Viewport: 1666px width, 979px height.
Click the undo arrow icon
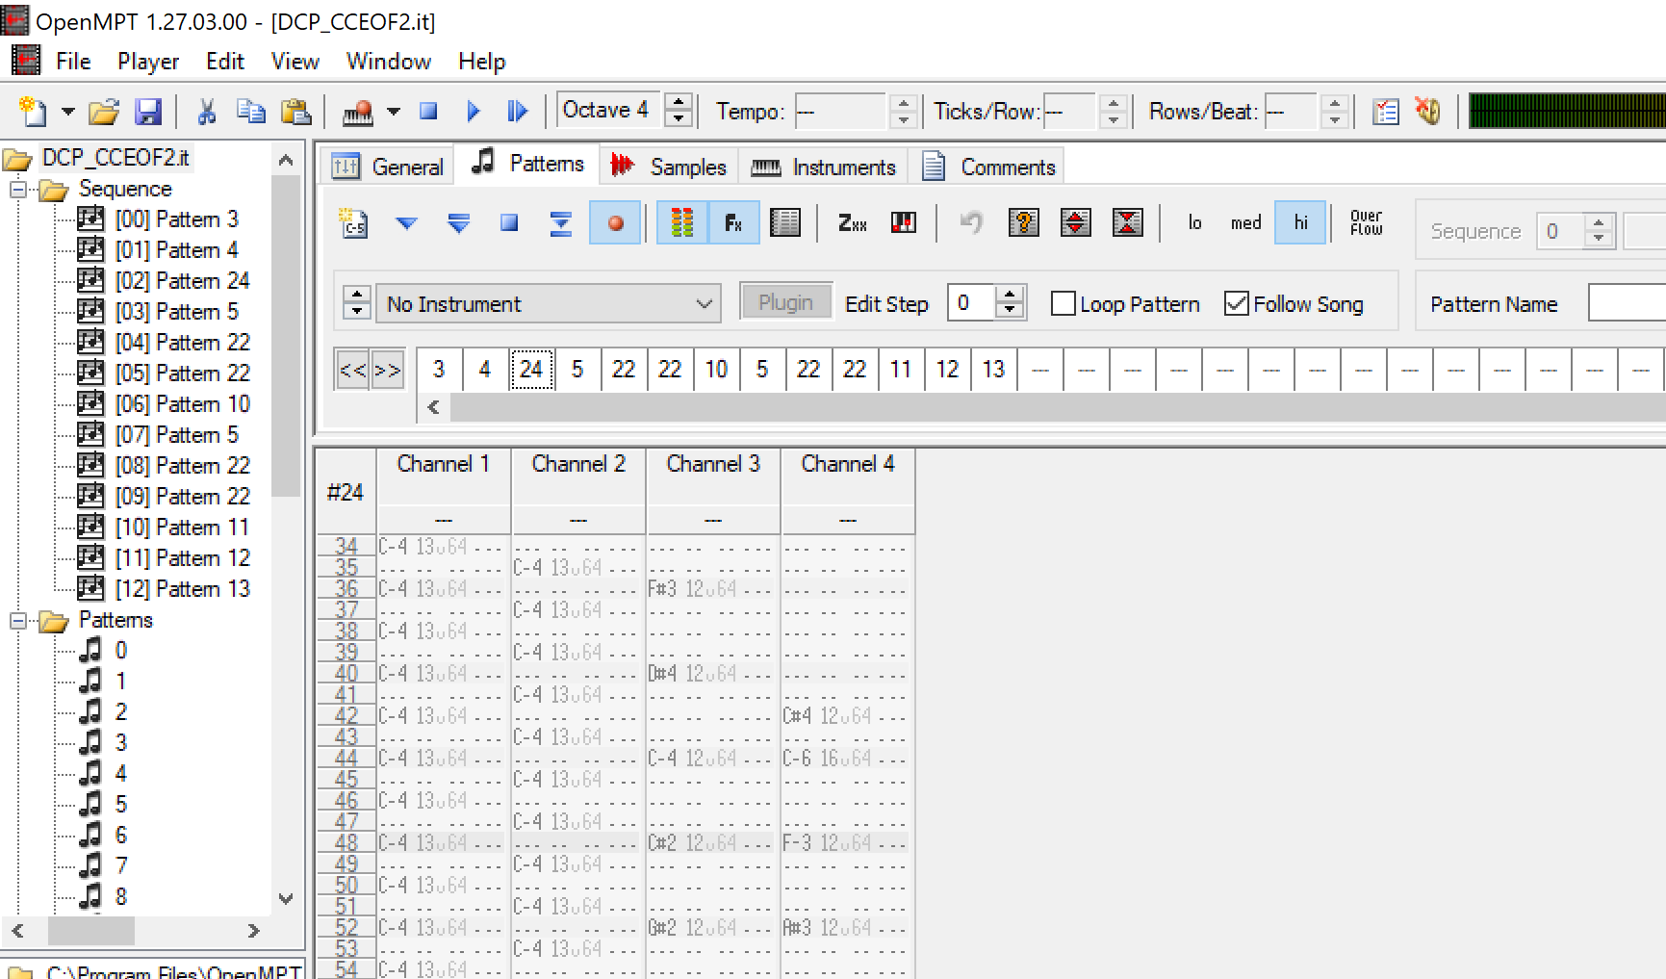972,223
